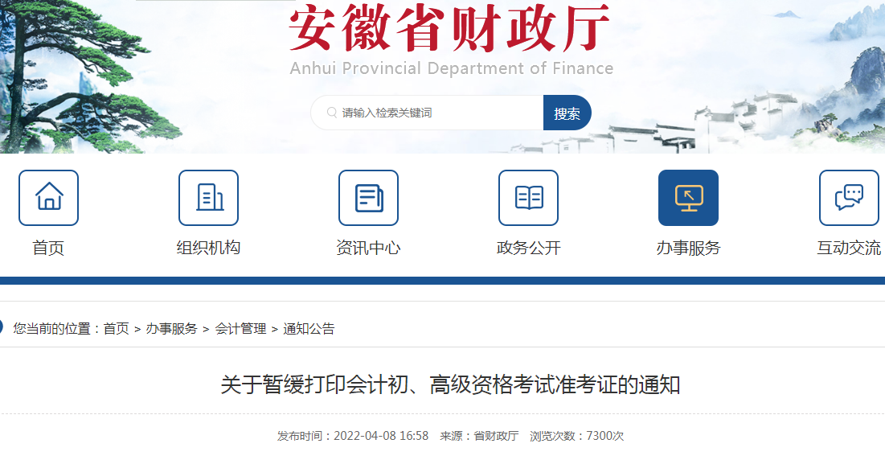Open the 组织机构 building icon
885x460 pixels.
(x=208, y=198)
